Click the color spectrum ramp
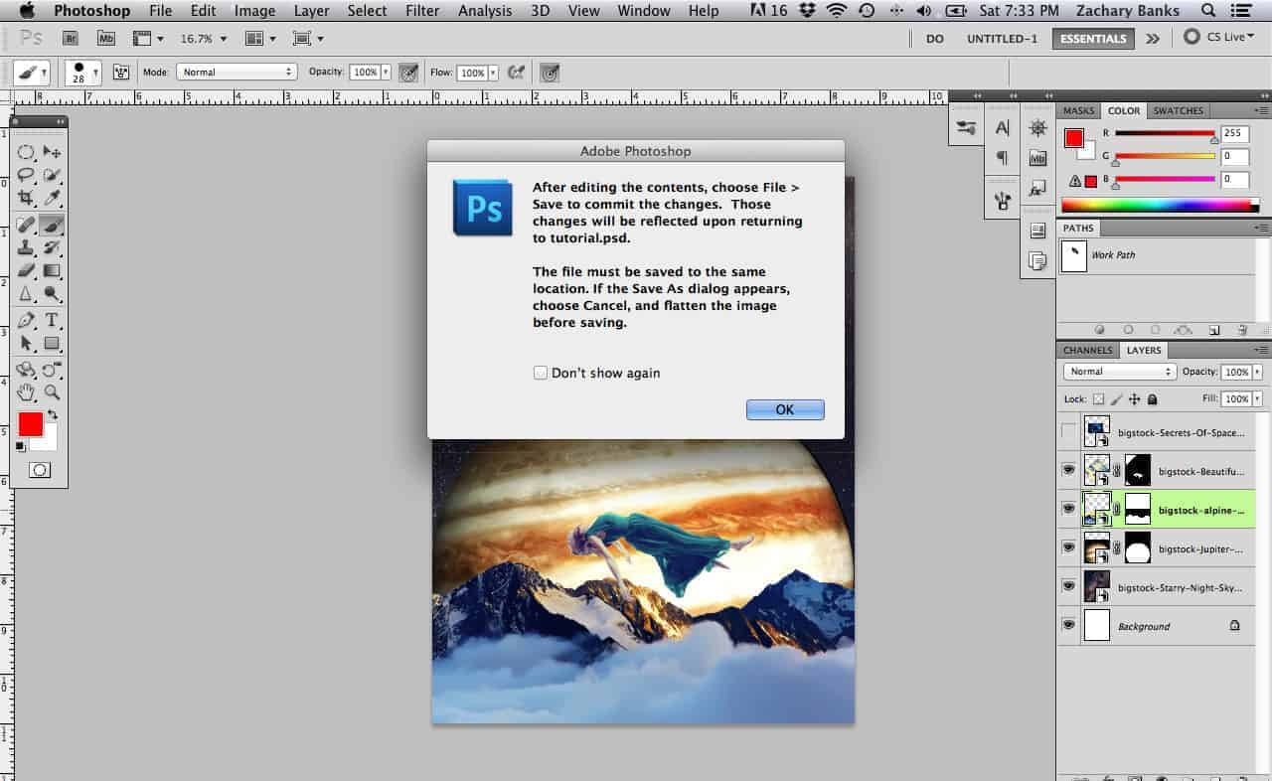The width and height of the screenshot is (1272, 781). point(1160,206)
